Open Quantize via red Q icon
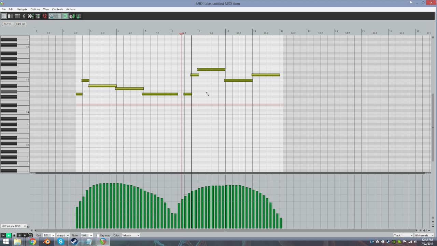Screen dimensions: 437x246 click(x=45, y=16)
